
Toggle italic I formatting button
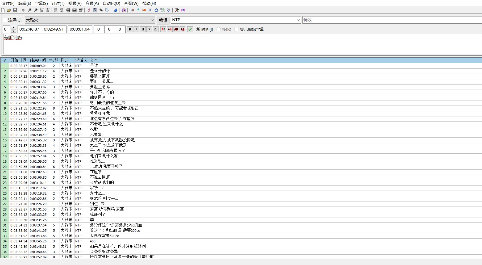[x=136, y=29]
